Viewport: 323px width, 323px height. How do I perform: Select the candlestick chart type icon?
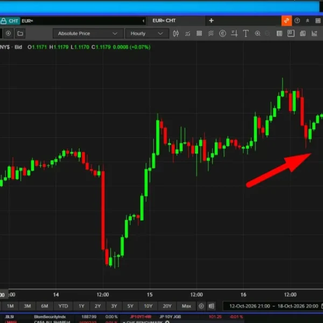tap(175, 33)
